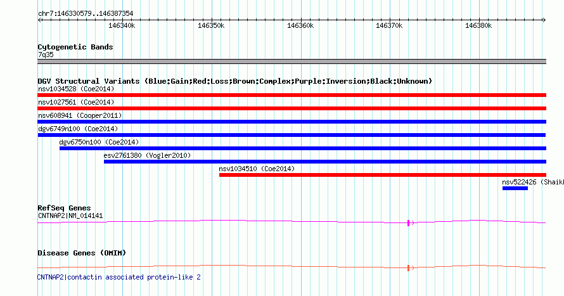Image resolution: width=564 pixels, height=296 pixels.
Task: Open the esv2761380 (Vogler2010) label
Action: [147, 155]
